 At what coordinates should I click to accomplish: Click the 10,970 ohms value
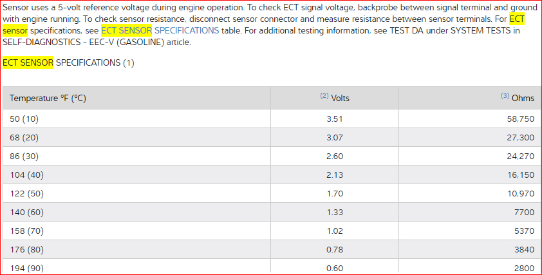pyautogui.click(x=520, y=194)
